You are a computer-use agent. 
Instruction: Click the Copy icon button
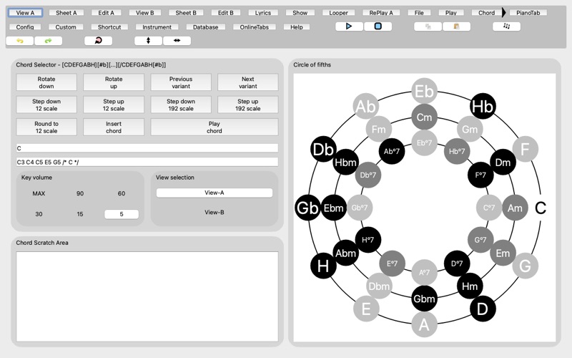click(x=428, y=26)
